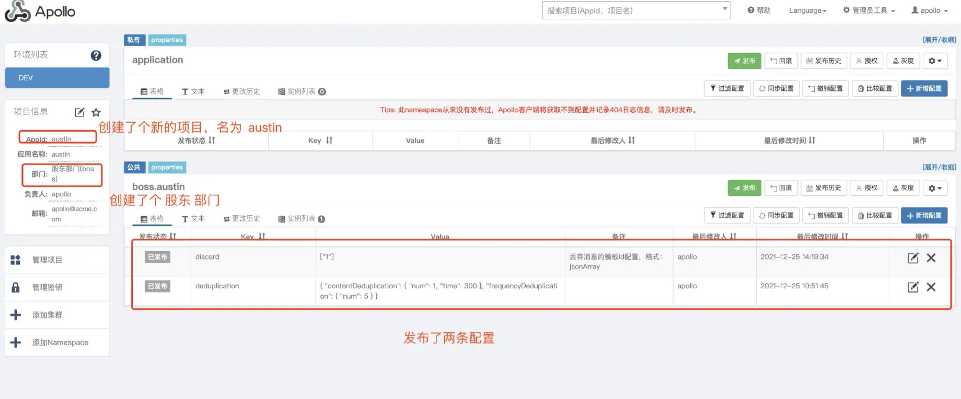Viewport: 961px width, 399px height.
Task: Click 同步配置 for application namespace
Action: coord(777,88)
